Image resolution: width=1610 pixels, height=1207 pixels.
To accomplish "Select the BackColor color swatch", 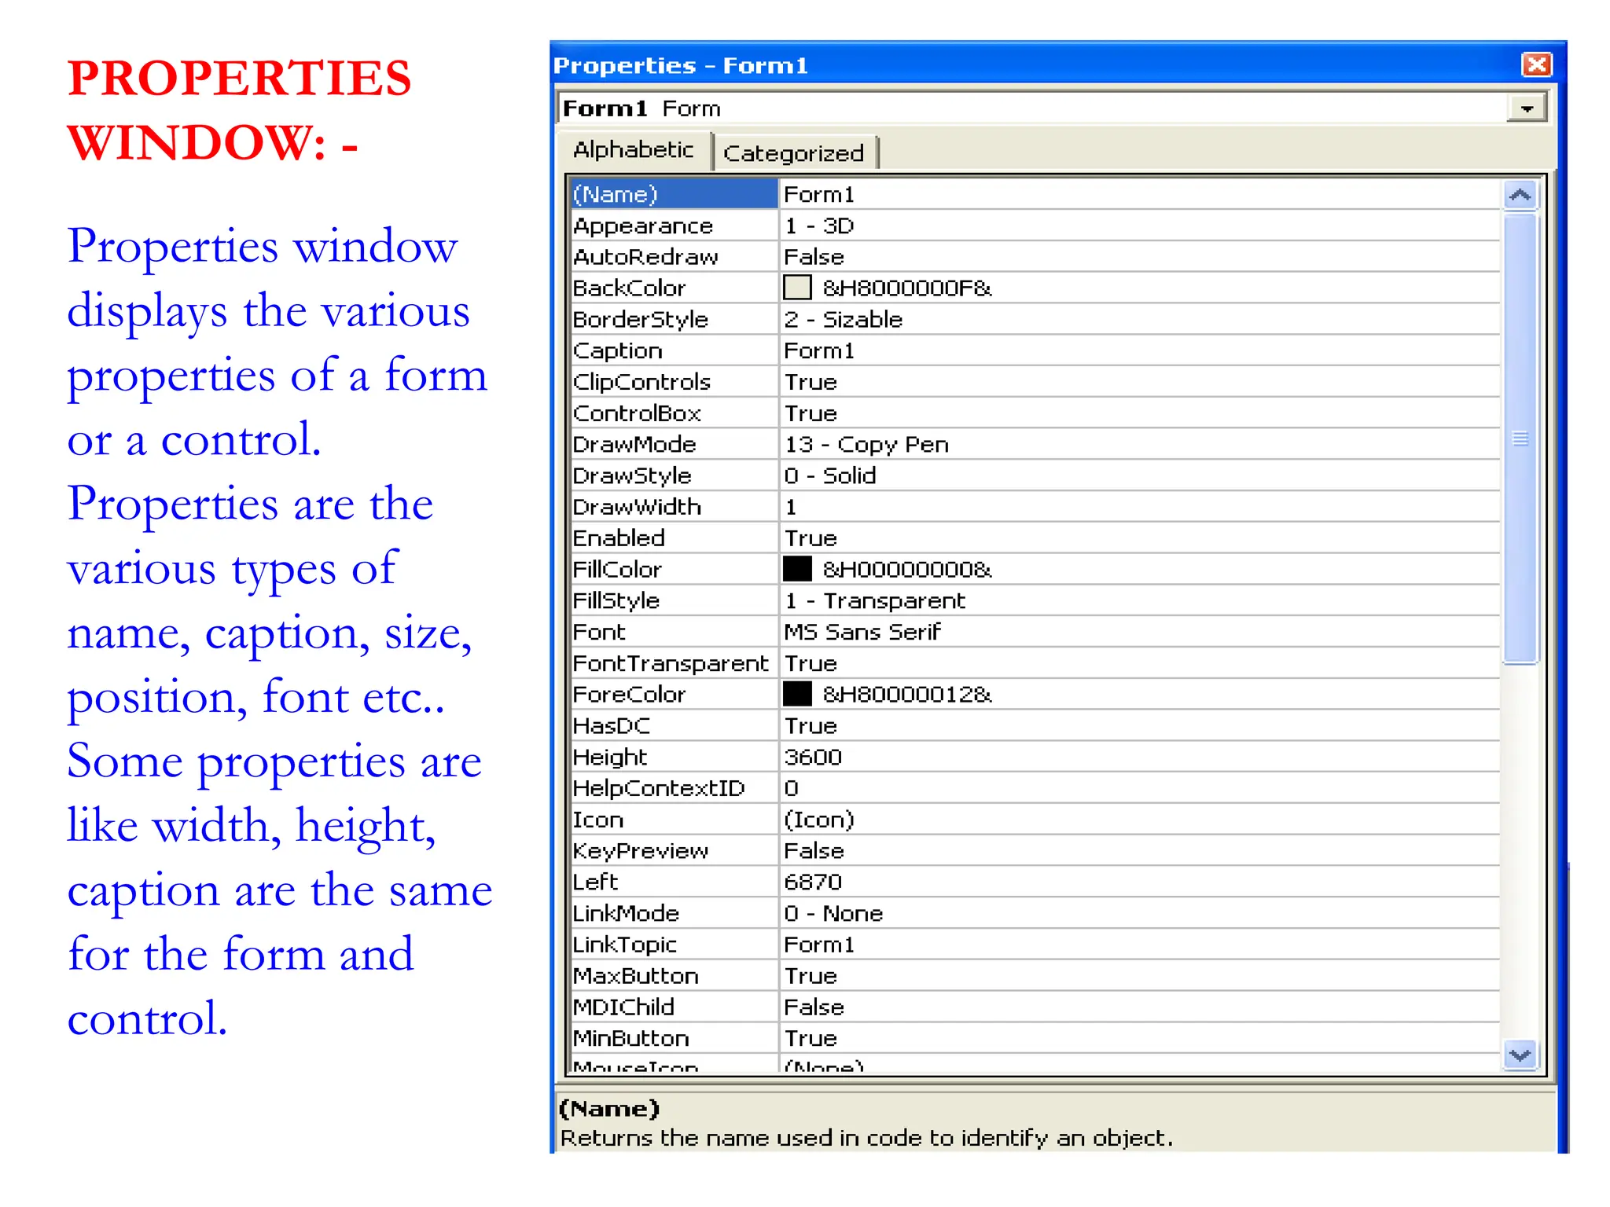I will point(797,288).
